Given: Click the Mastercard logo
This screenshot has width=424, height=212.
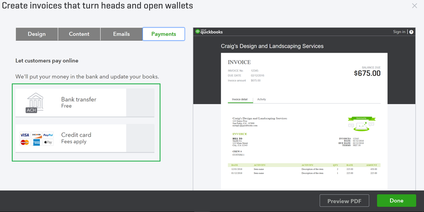Looking at the screenshot, I should click(x=25, y=142).
